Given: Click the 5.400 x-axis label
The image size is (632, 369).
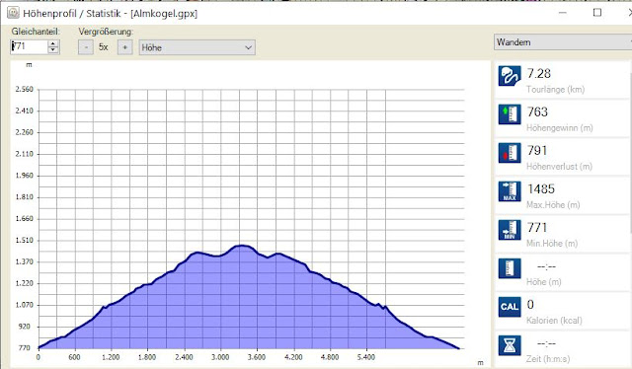Looking at the screenshot, I should point(366,357).
